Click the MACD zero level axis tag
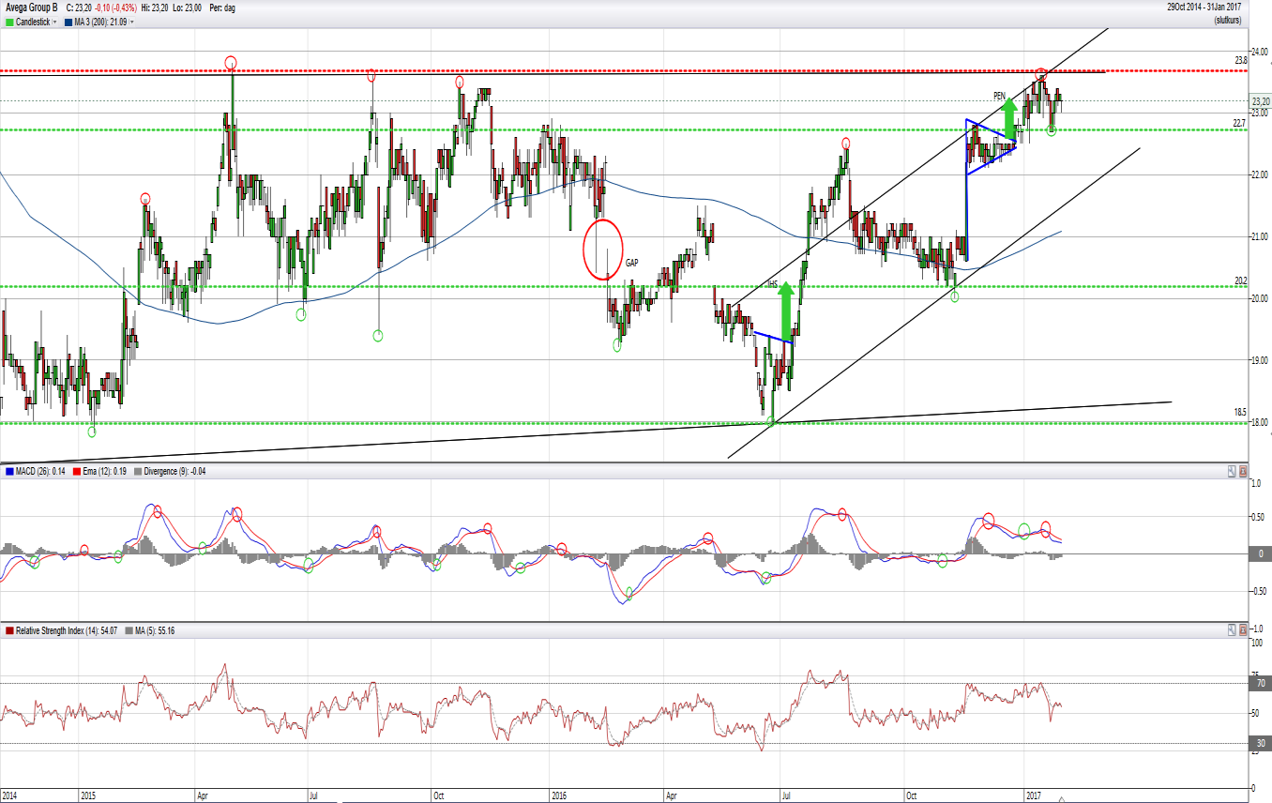1272x803 pixels. click(x=1260, y=553)
